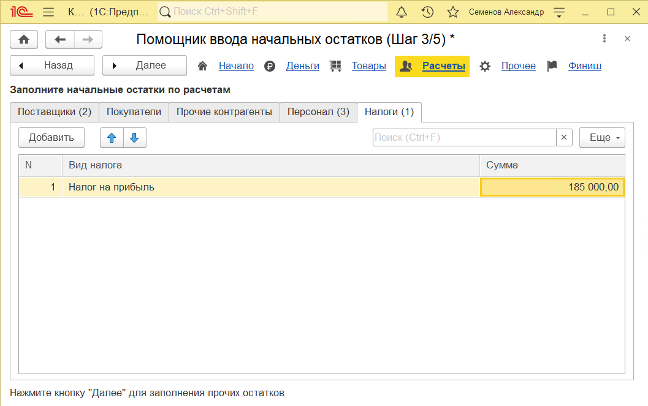Go to the Товары step link
648x406 pixels.
pos(369,66)
